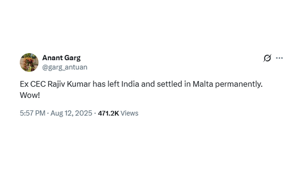Click the 5:57 PM timestamp
The height and width of the screenshot is (170, 303).
point(33,113)
